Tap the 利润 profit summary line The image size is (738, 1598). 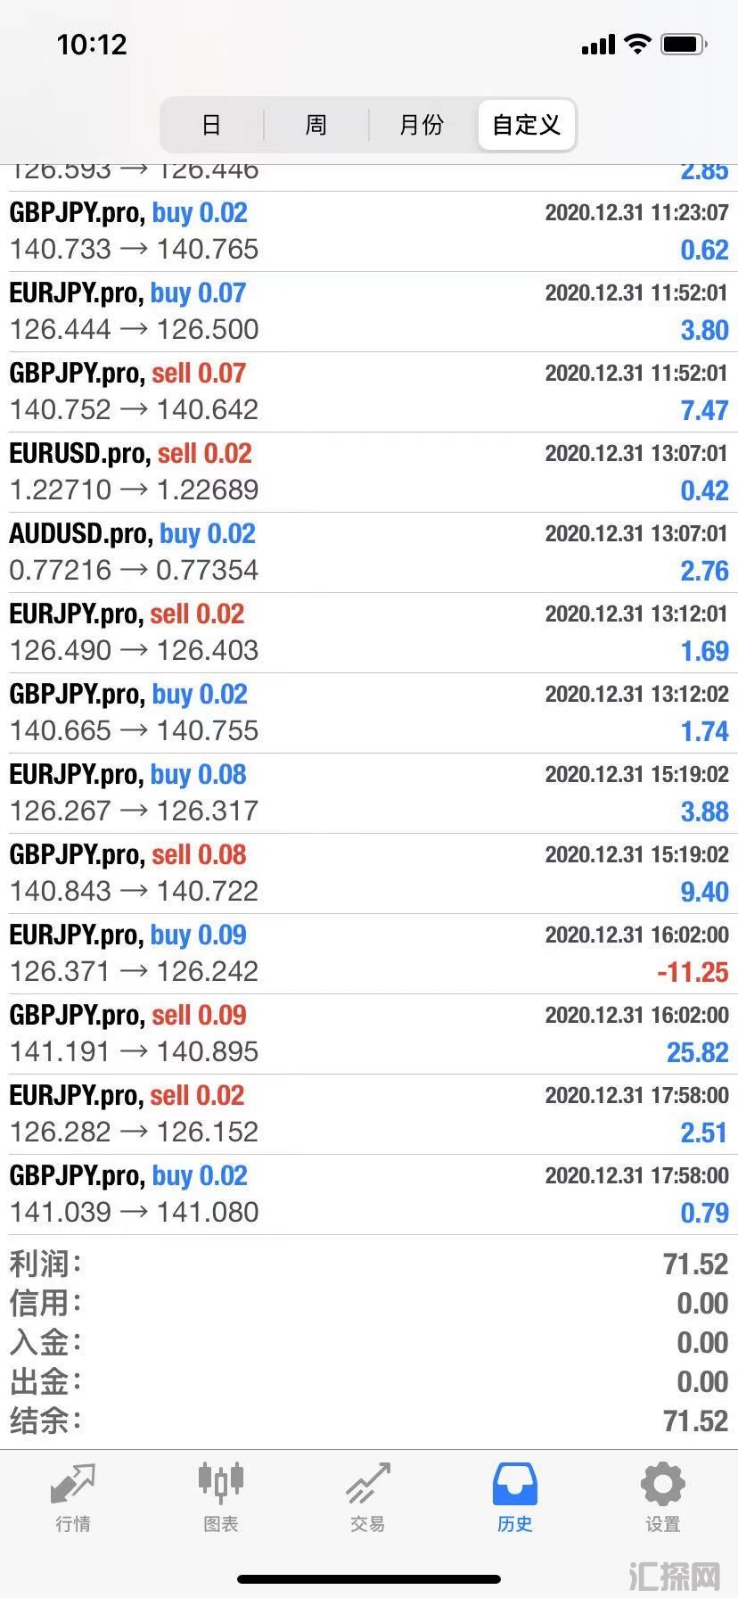pos(369,1264)
